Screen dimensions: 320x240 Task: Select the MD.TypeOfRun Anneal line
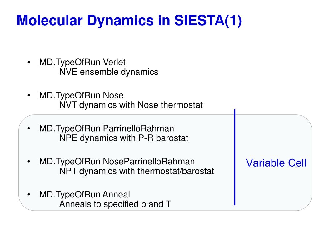(x=84, y=194)
